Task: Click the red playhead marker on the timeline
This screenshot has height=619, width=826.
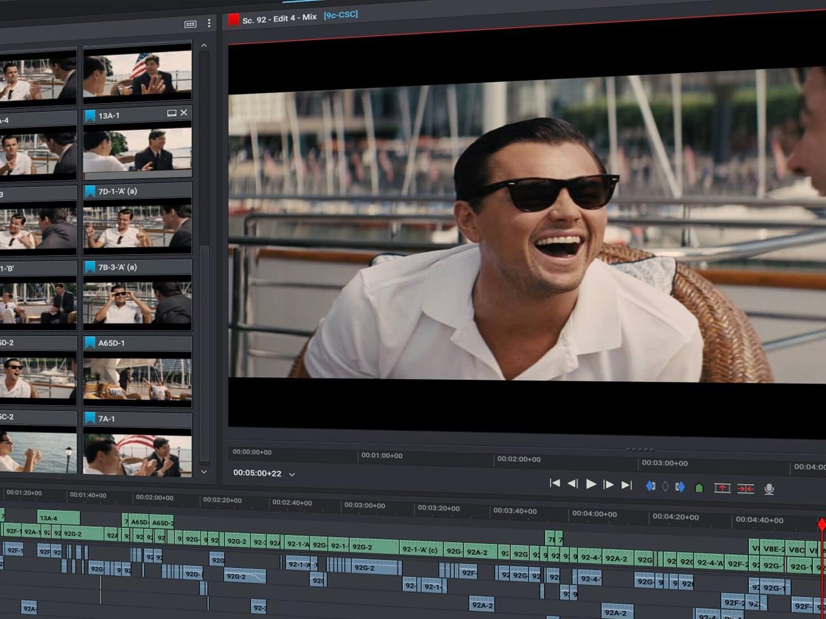Action: click(821, 524)
